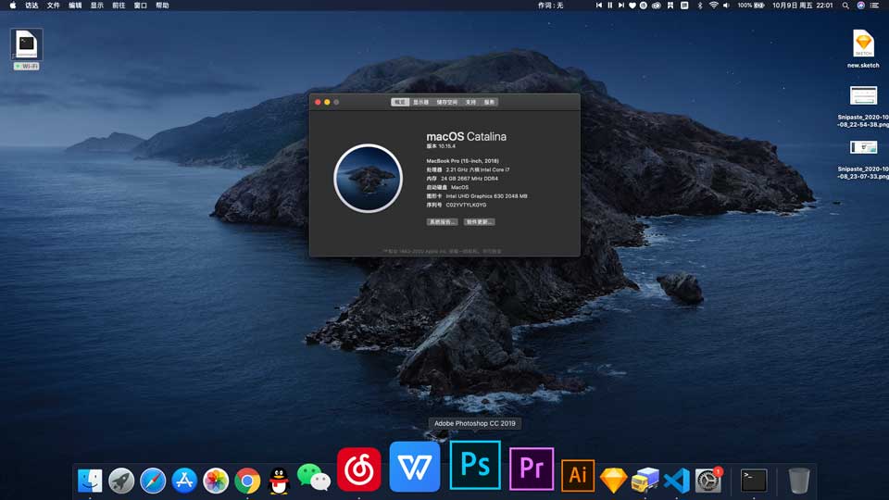Switch to the 显示器 displays tab
The image size is (889, 500).
pos(420,102)
